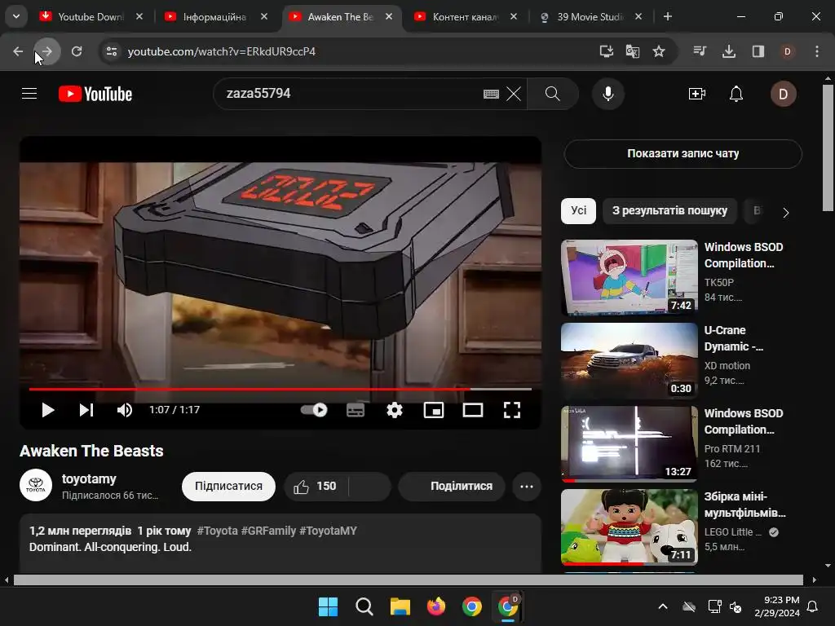Open the YouTube account avatar D
Viewport: 835px width, 626px height.
click(783, 94)
